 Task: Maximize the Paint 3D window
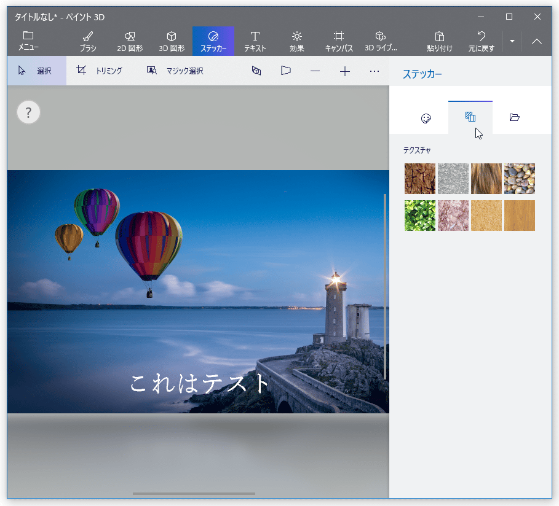click(509, 17)
